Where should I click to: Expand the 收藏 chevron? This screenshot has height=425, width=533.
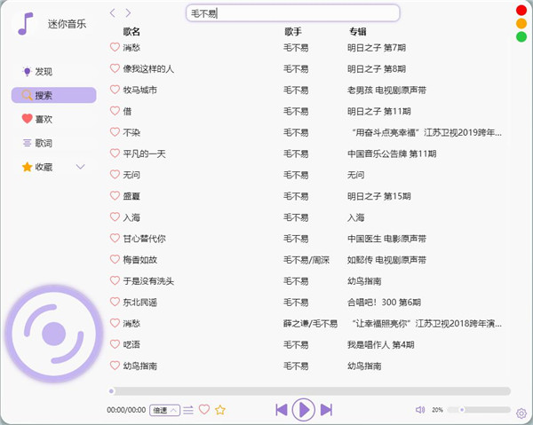[x=80, y=167]
